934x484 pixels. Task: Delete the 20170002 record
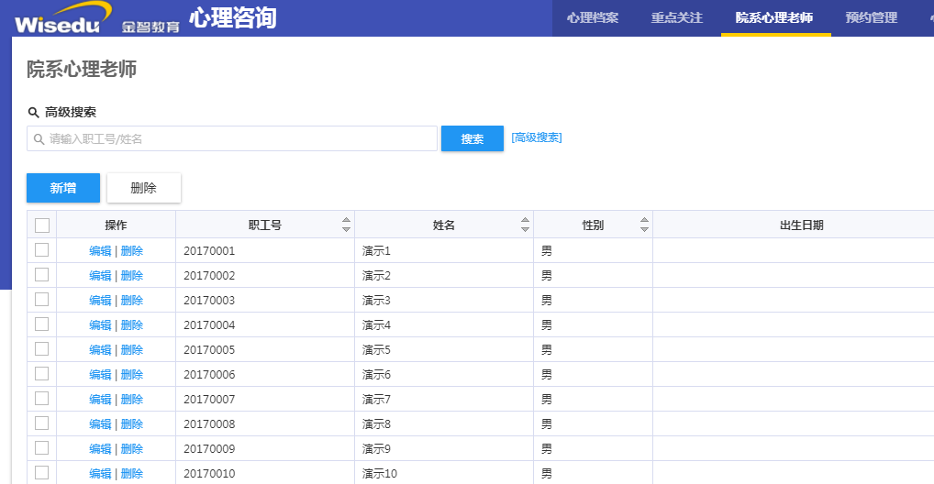pos(132,276)
